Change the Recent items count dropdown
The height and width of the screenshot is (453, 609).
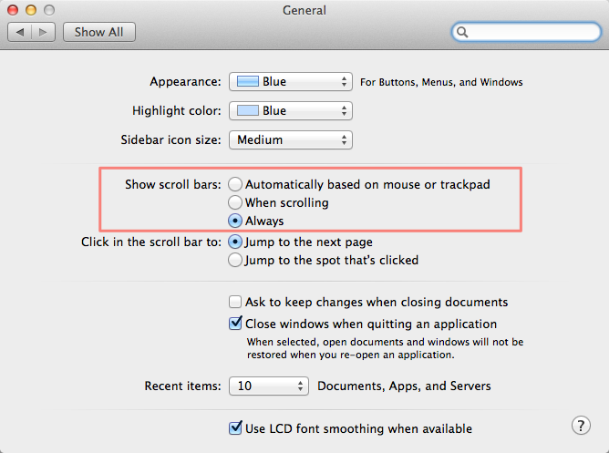point(269,386)
